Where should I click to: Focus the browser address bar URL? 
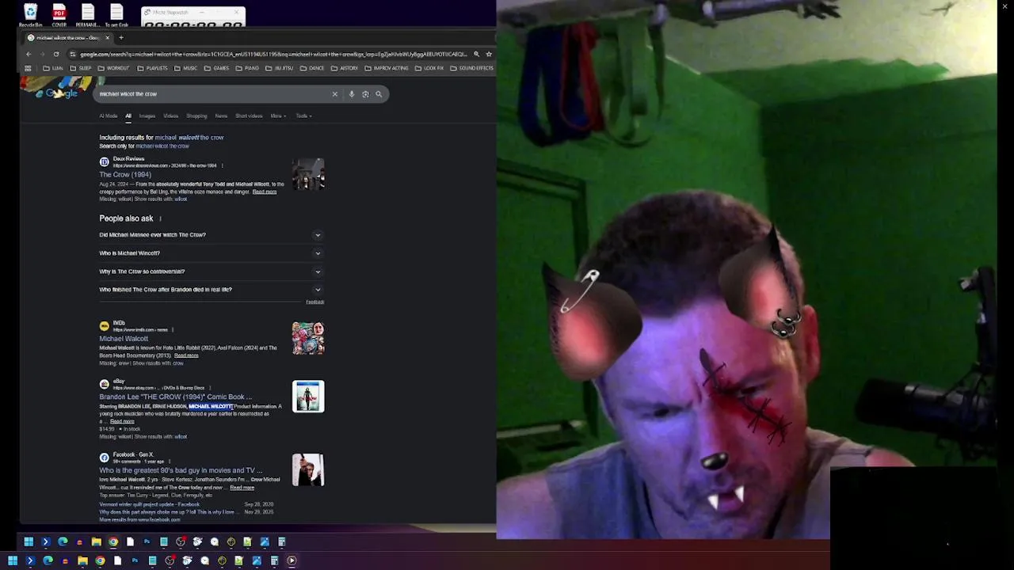point(273,54)
